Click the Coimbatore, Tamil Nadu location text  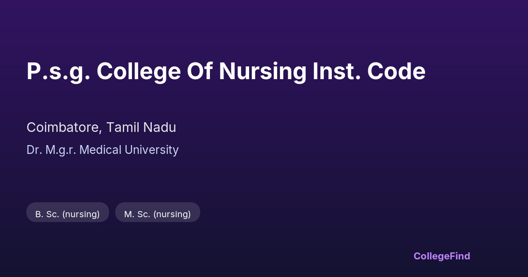[101, 128]
